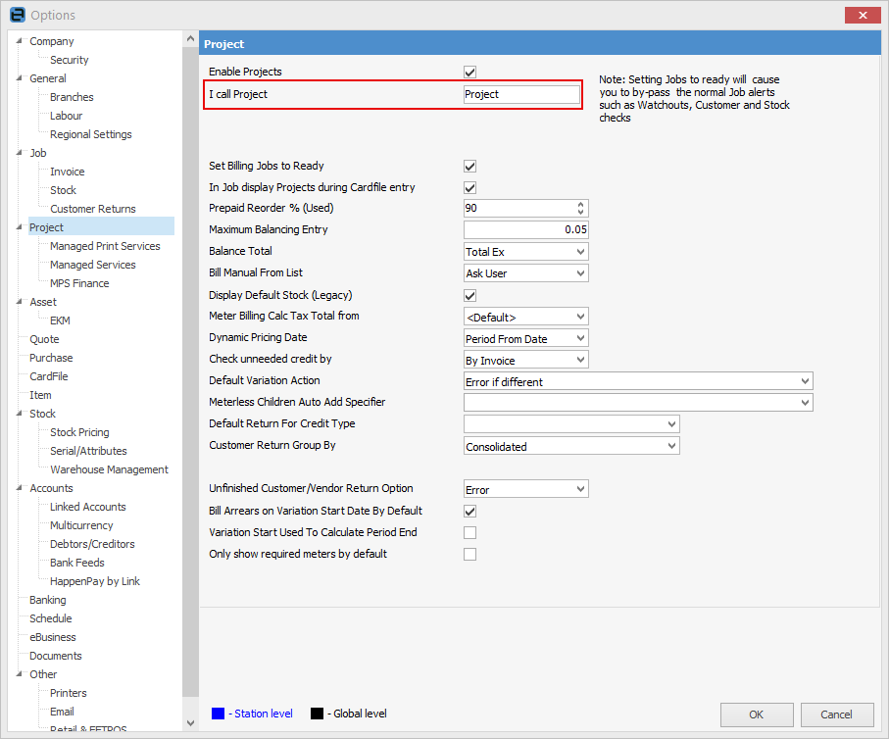Click the tree scrollbar up arrow
Viewport: 889px width, 739px height.
[x=190, y=39]
